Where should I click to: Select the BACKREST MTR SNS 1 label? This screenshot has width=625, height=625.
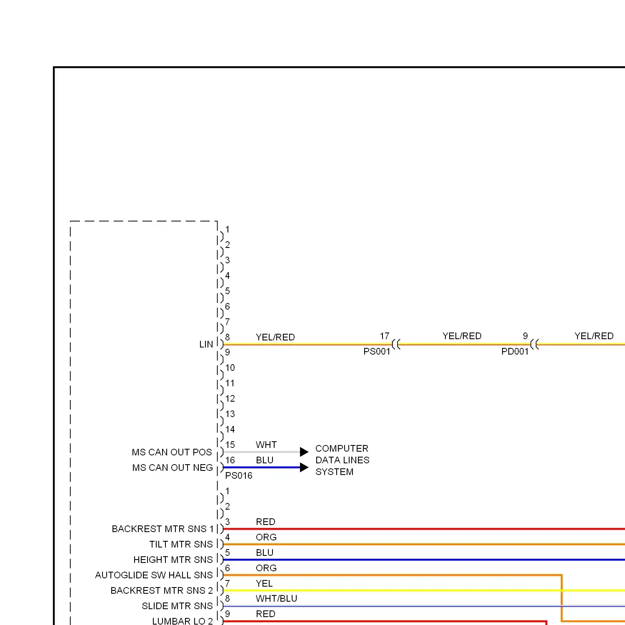162,529
